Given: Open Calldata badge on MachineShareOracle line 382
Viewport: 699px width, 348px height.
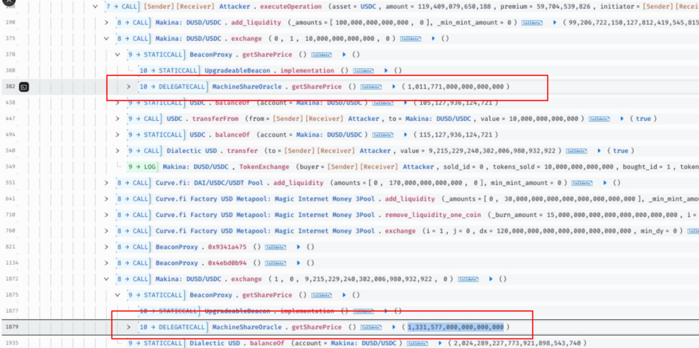Looking at the screenshot, I should (371, 87).
